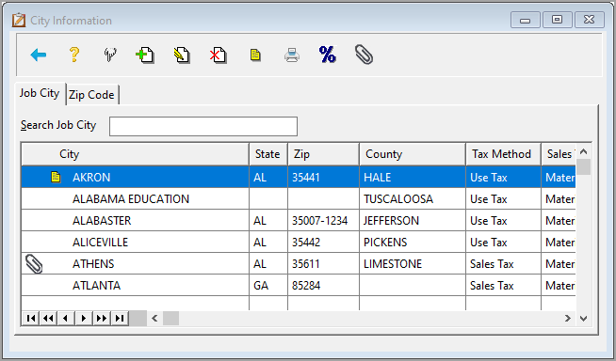Close the City Information window

[x=590, y=20]
